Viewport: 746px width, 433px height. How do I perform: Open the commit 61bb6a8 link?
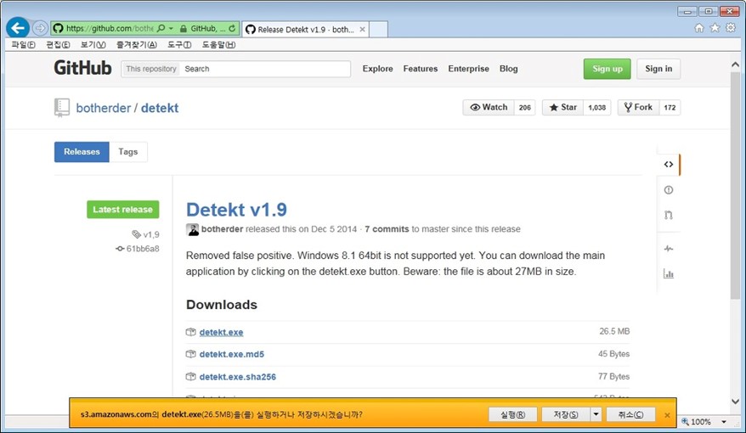138,249
